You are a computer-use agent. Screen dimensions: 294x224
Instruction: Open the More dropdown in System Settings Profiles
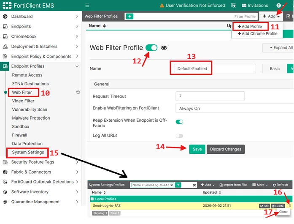[260, 185]
